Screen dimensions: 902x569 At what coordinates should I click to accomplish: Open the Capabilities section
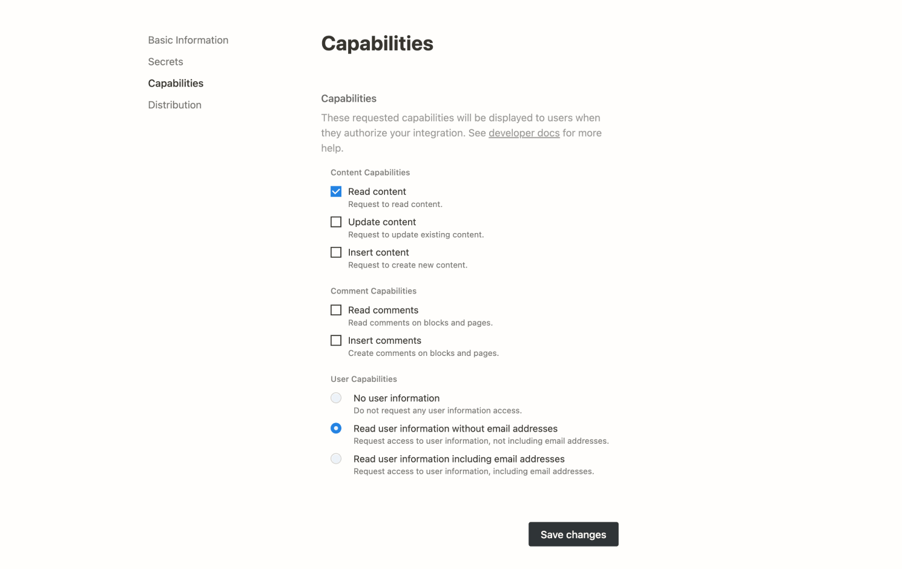(x=176, y=83)
